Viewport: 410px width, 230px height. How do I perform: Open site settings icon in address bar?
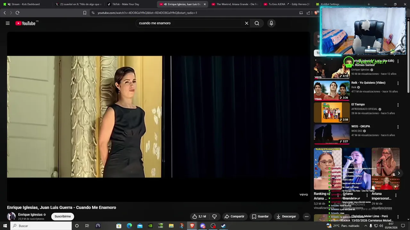click(93, 13)
